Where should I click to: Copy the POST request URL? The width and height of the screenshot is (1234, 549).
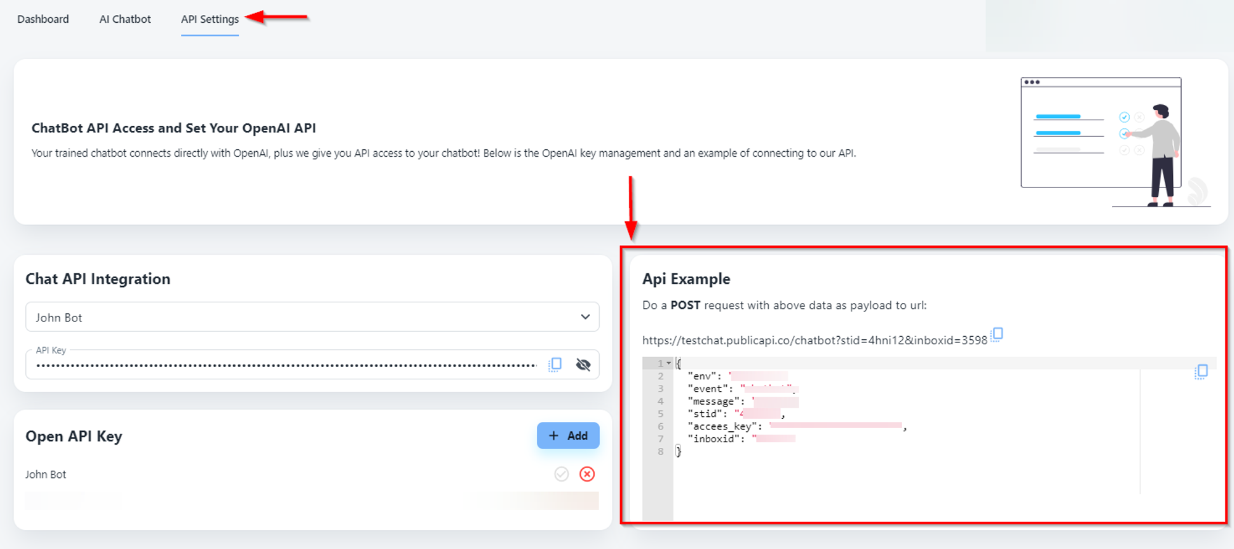(x=997, y=334)
